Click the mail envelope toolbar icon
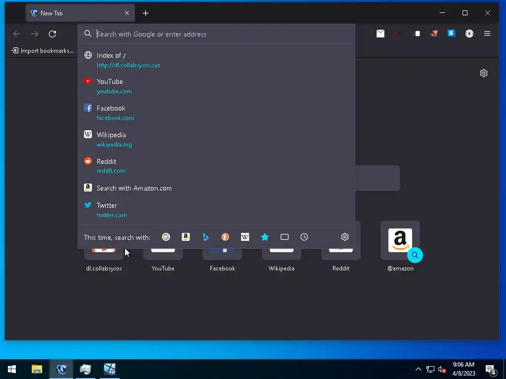Viewport: 506px width, 379px height. click(380, 34)
